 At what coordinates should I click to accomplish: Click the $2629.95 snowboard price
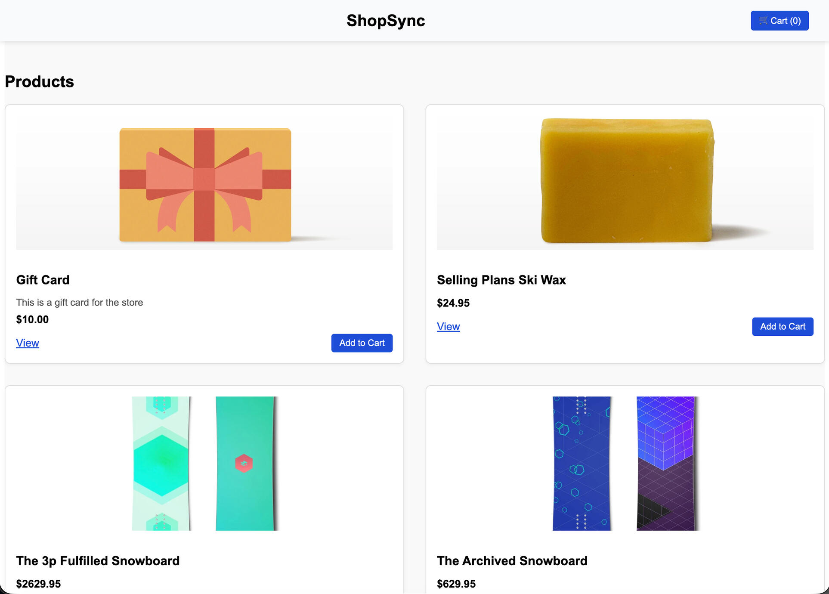click(x=39, y=584)
